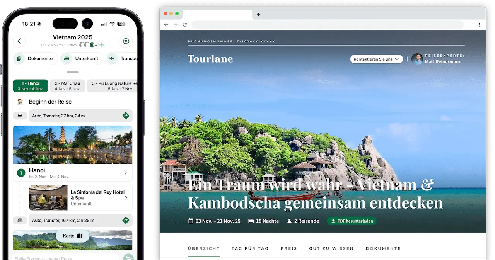The image size is (495, 260).
Task: Click Auto, Transfer, 167 km, 2 h 28 m row
Action: point(80,220)
